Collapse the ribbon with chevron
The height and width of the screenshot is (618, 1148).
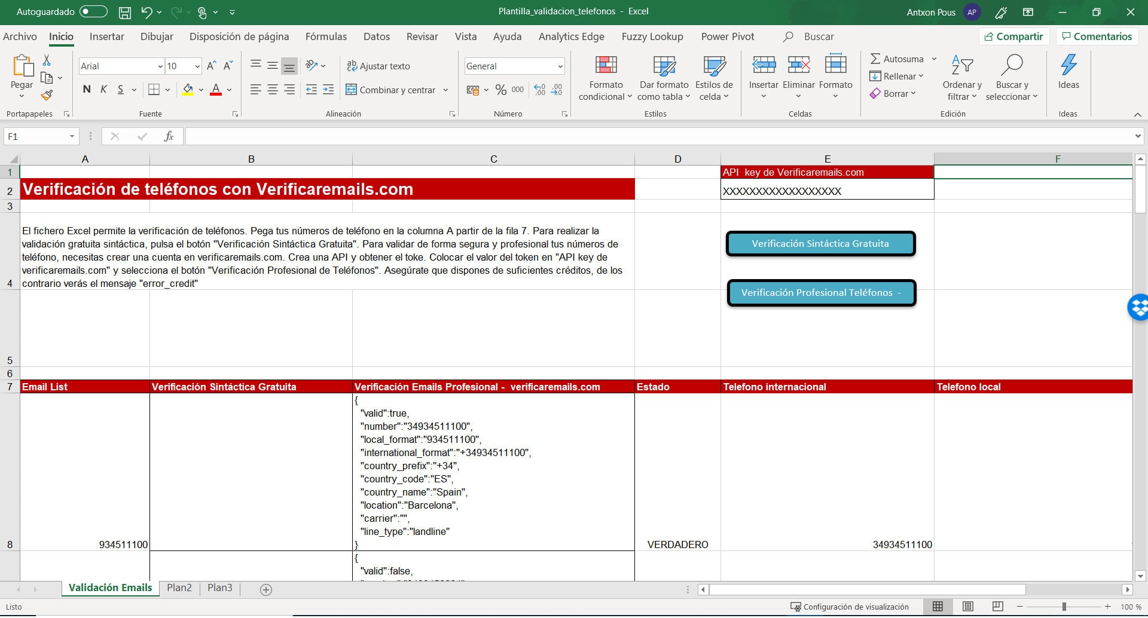[1137, 114]
